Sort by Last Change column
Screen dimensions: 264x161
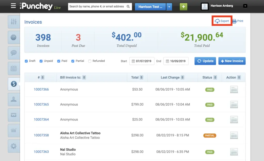(x=182, y=77)
